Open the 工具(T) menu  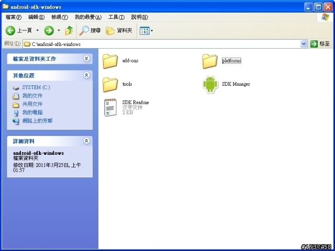116,17
